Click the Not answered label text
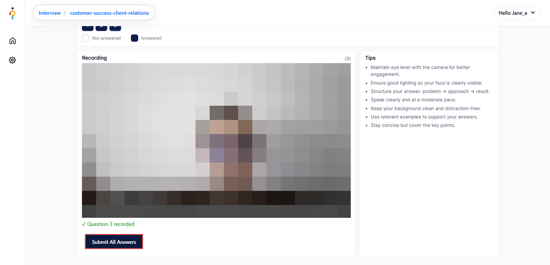The width and height of the screenshot is (550, 265). click(106, 38)
